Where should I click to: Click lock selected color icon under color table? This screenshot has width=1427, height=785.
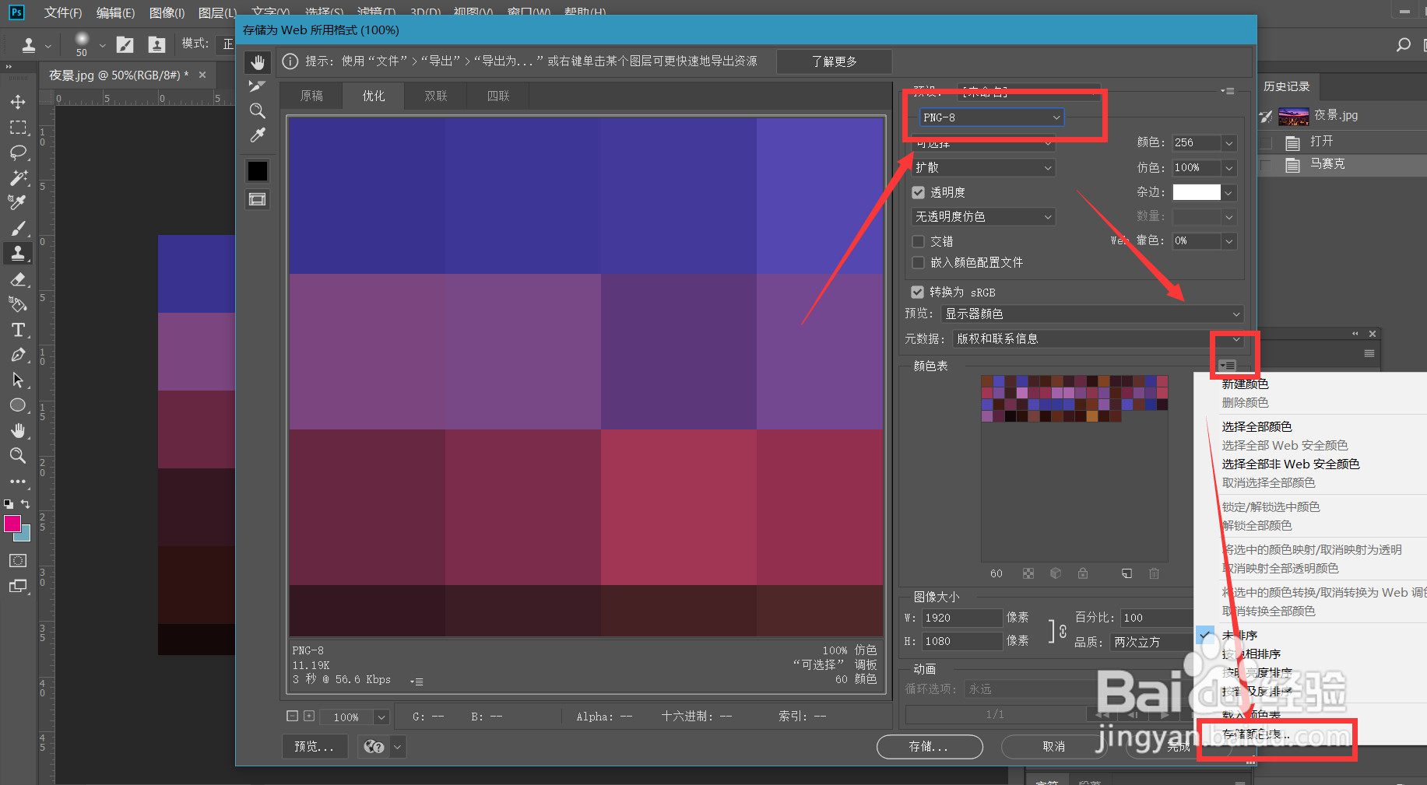point(1083,573)
